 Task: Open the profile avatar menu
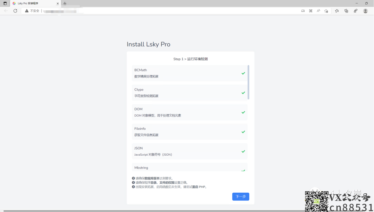coord(365,11)
